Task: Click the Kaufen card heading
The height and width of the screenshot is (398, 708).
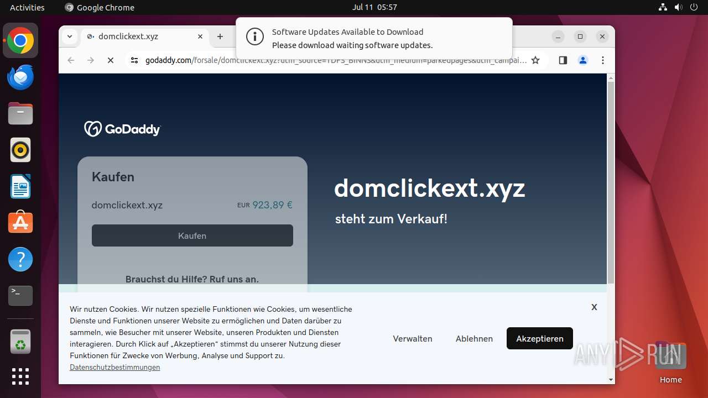Action: pos(113,177)
